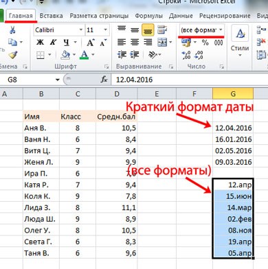Center text horizontally
268x269 pixels.
[x=135, y=43]
